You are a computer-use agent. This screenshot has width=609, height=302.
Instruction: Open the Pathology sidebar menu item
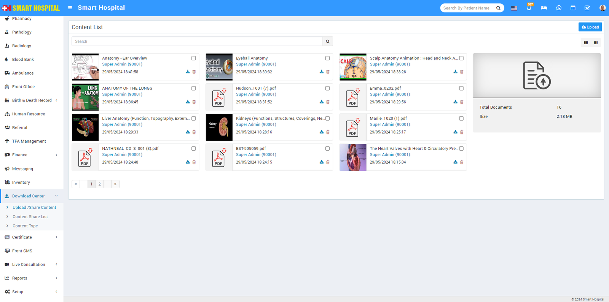click(22, 32)
